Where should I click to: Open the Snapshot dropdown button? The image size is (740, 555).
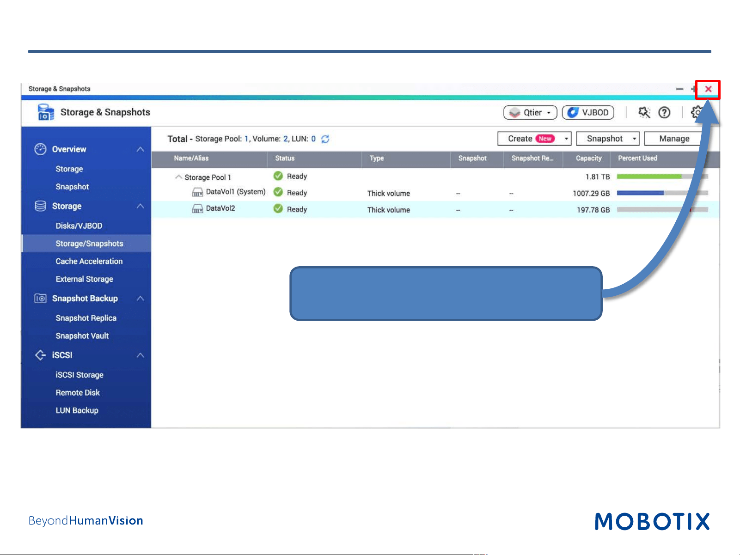[608, 139]
